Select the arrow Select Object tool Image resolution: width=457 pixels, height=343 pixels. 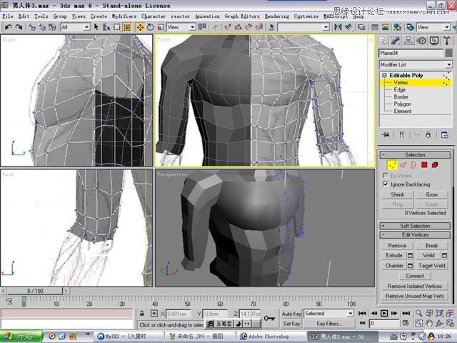tap(96, 27)
